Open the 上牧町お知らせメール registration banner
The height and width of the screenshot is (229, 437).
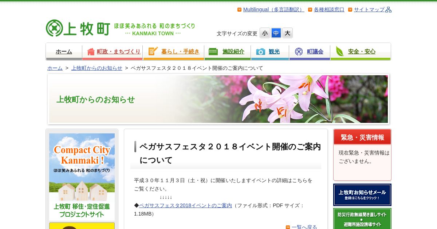point(362,195)
